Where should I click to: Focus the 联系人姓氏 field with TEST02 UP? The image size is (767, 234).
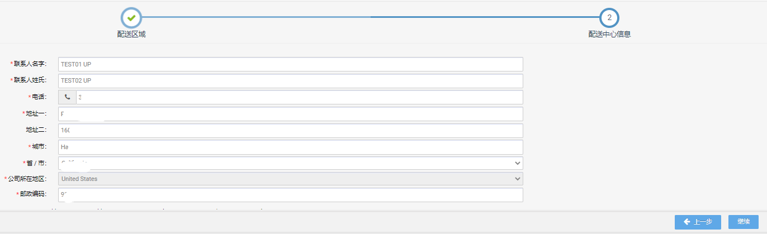(291, 80)
